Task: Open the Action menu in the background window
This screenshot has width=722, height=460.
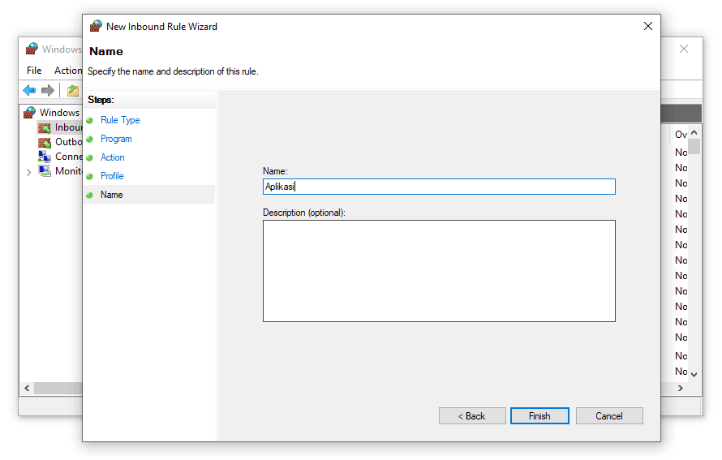Action: point(67,71)
